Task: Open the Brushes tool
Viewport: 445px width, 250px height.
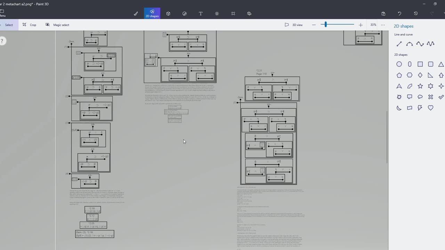Action: (136, 14)
